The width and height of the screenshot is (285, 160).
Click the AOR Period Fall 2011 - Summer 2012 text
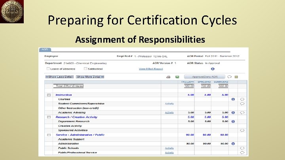point(222,56)
